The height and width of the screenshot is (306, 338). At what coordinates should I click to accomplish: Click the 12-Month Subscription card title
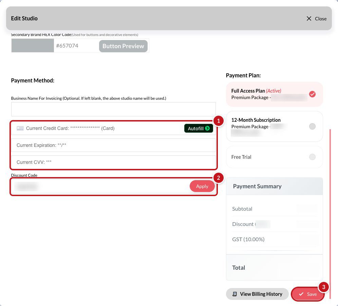click(256, 120)
